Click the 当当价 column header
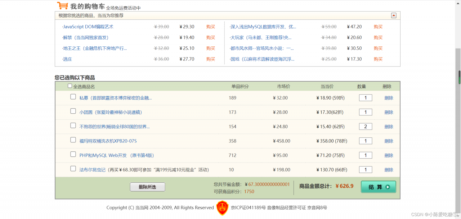 (x=327, y=86)
